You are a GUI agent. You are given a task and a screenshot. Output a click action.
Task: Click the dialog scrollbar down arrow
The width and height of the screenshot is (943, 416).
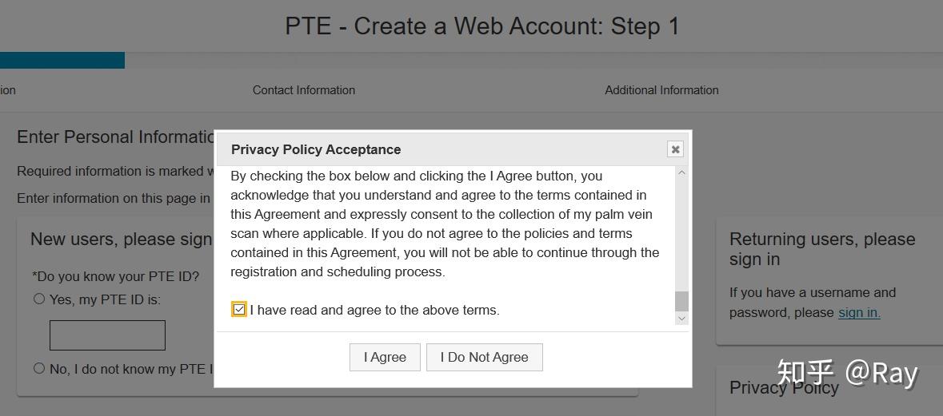(681, 318)
